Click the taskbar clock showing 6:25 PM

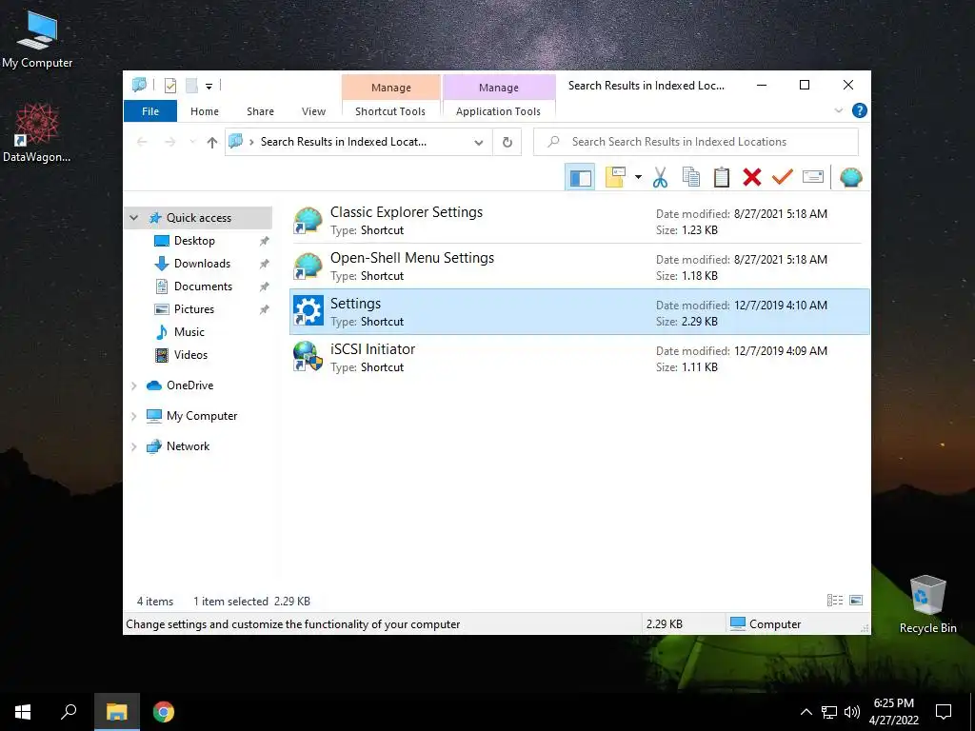pyautogui.click(x=893, y=712)
